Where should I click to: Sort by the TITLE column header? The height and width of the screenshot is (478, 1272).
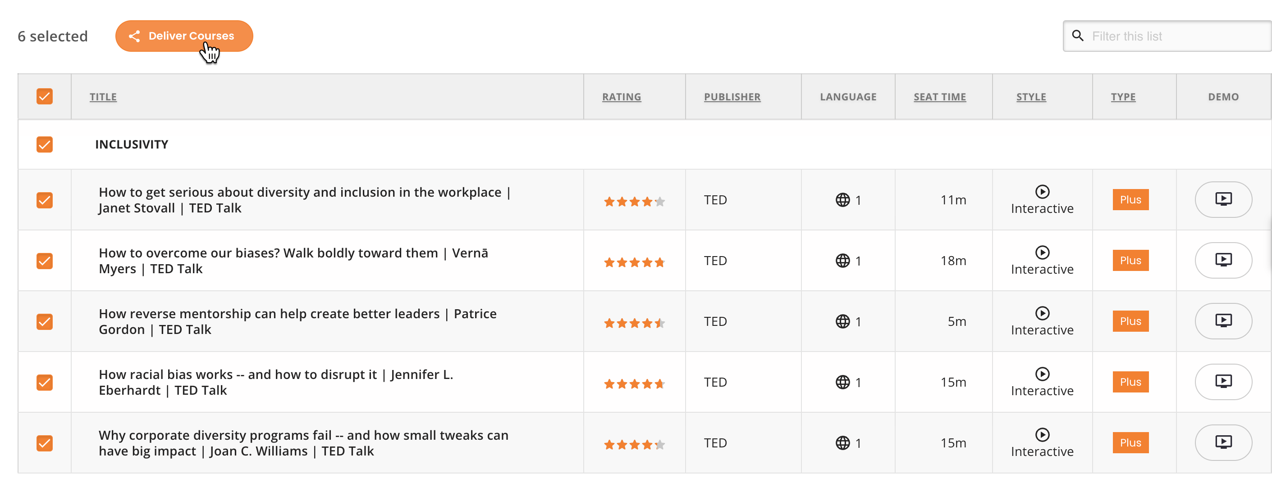[x=103, y=97]
